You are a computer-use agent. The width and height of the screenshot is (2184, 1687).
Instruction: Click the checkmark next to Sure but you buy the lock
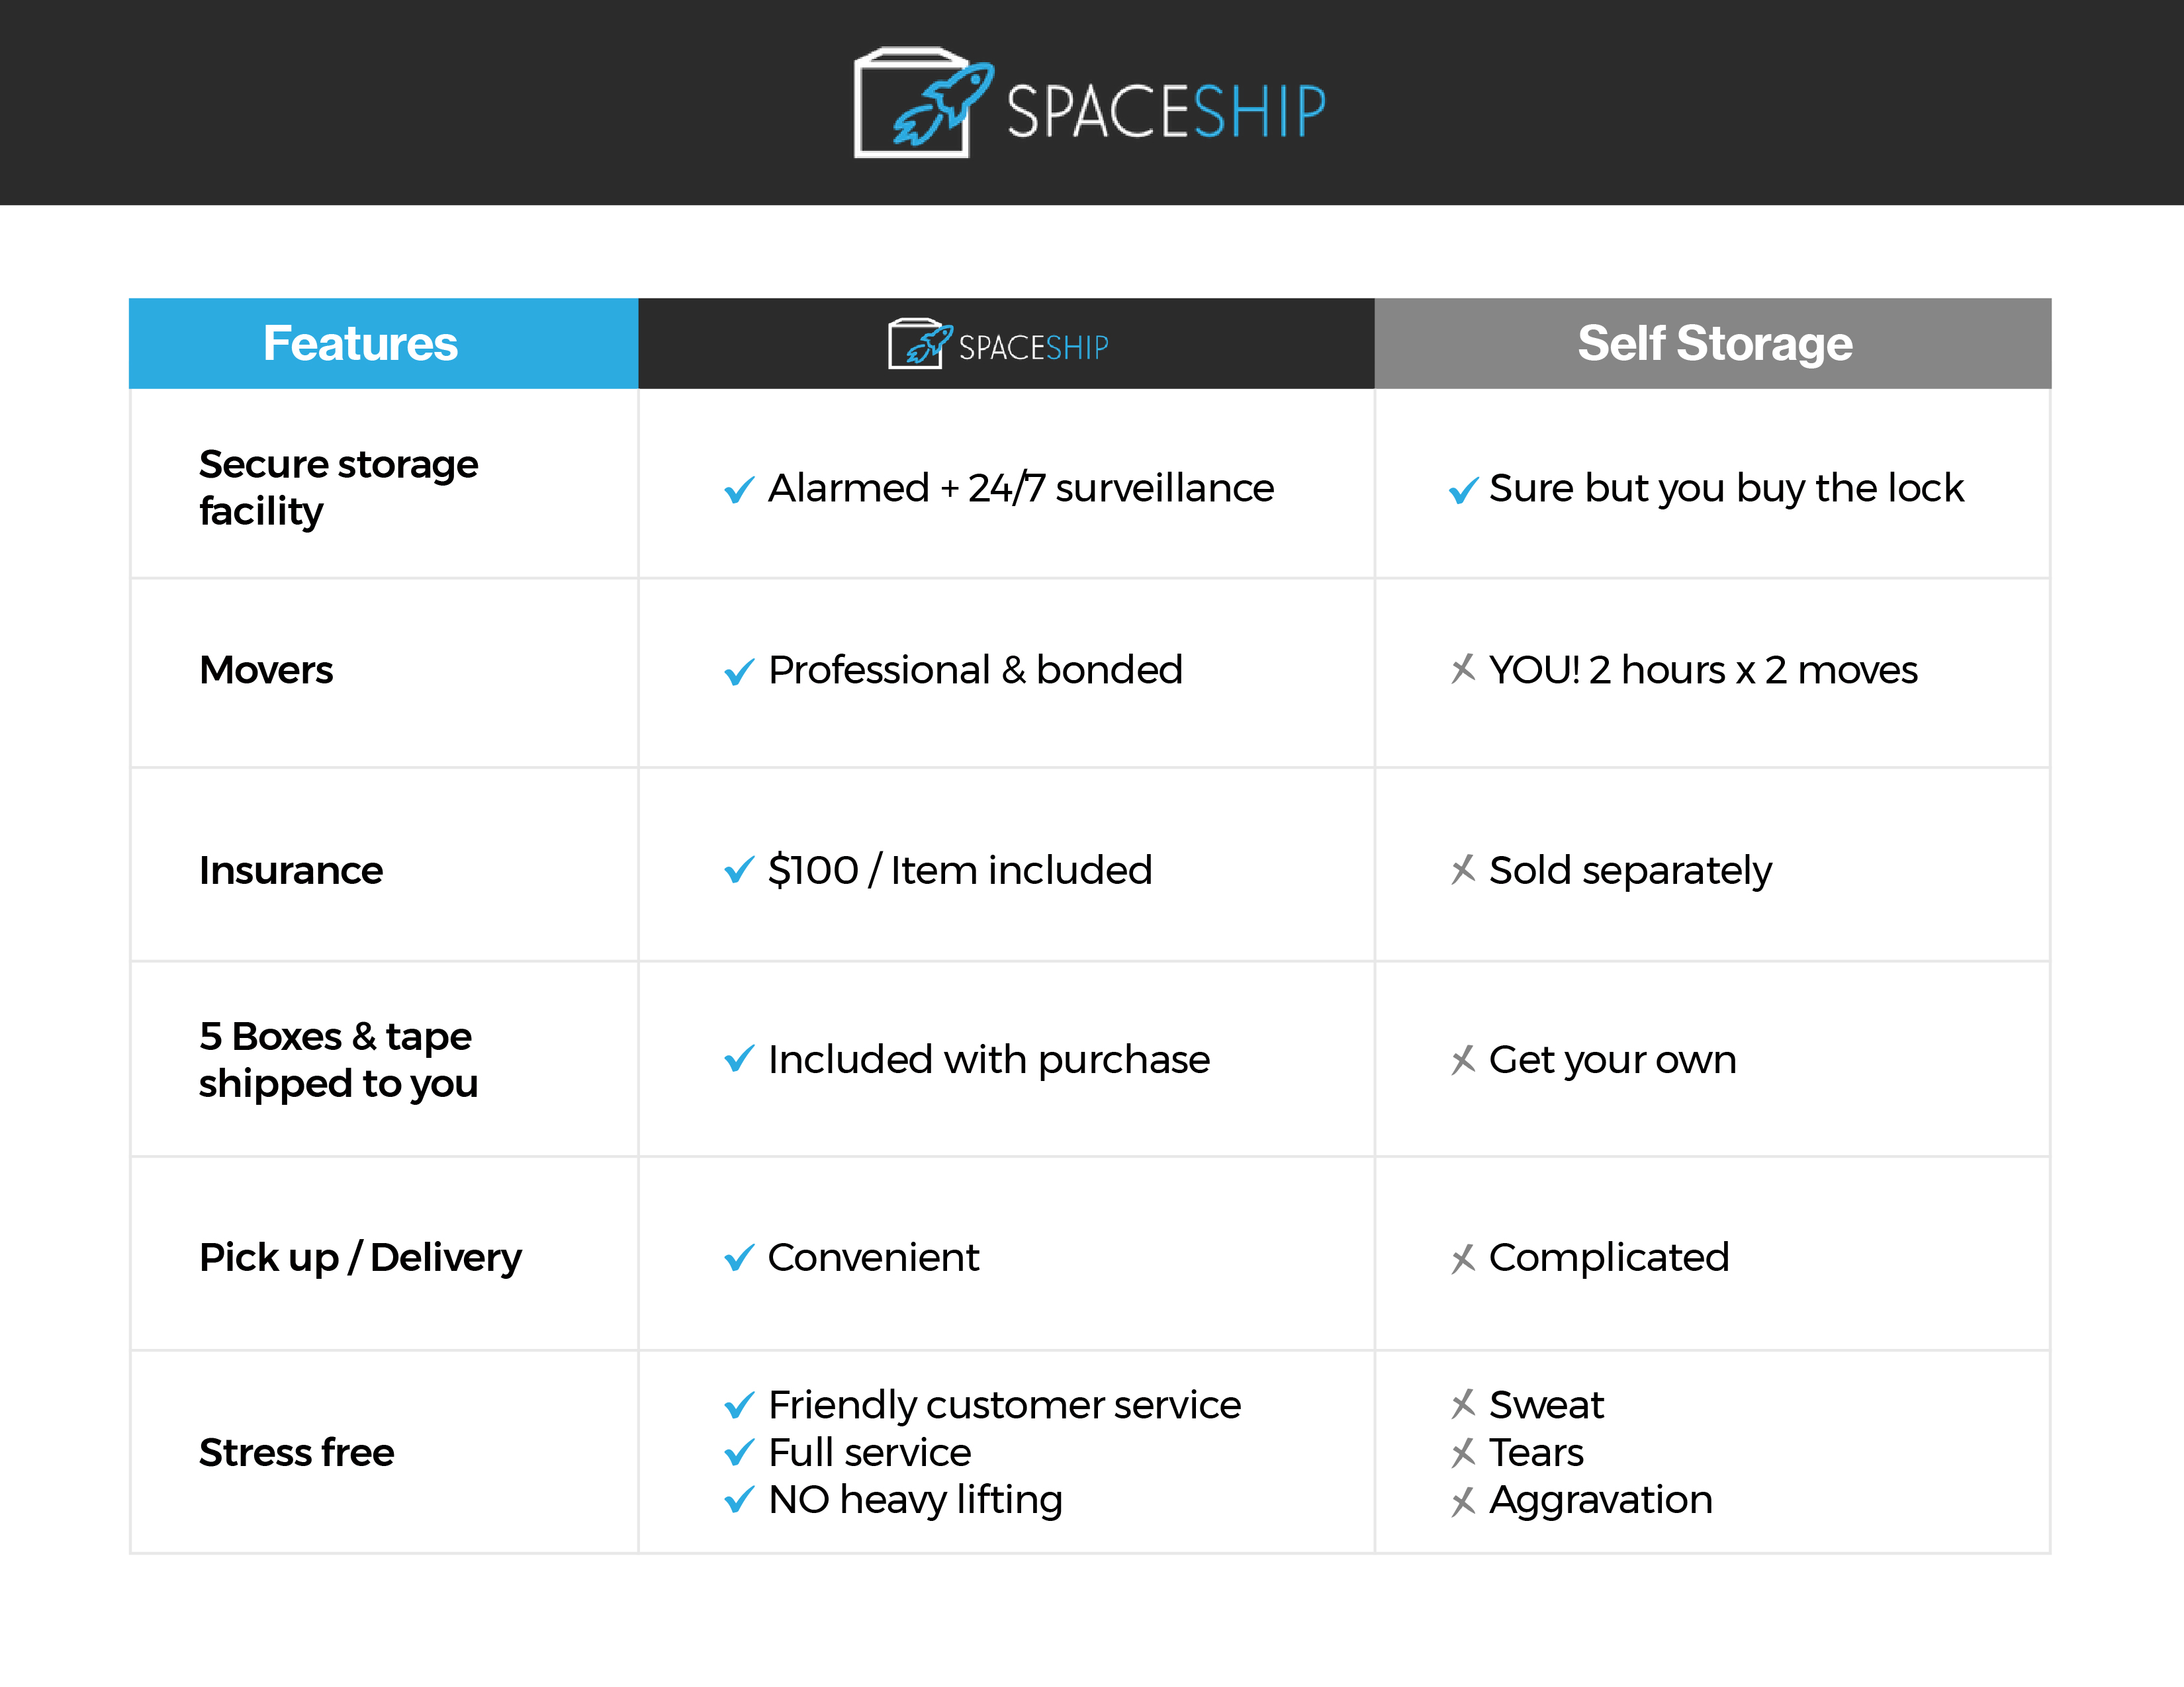click(1463, 490)
